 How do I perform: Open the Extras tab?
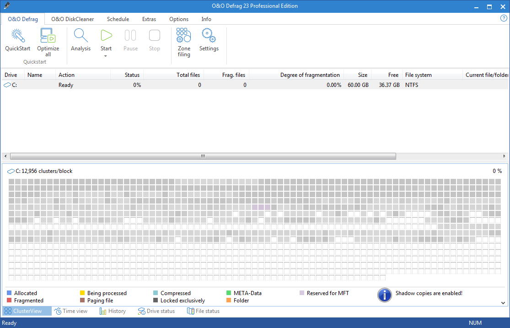coord(149,19)
